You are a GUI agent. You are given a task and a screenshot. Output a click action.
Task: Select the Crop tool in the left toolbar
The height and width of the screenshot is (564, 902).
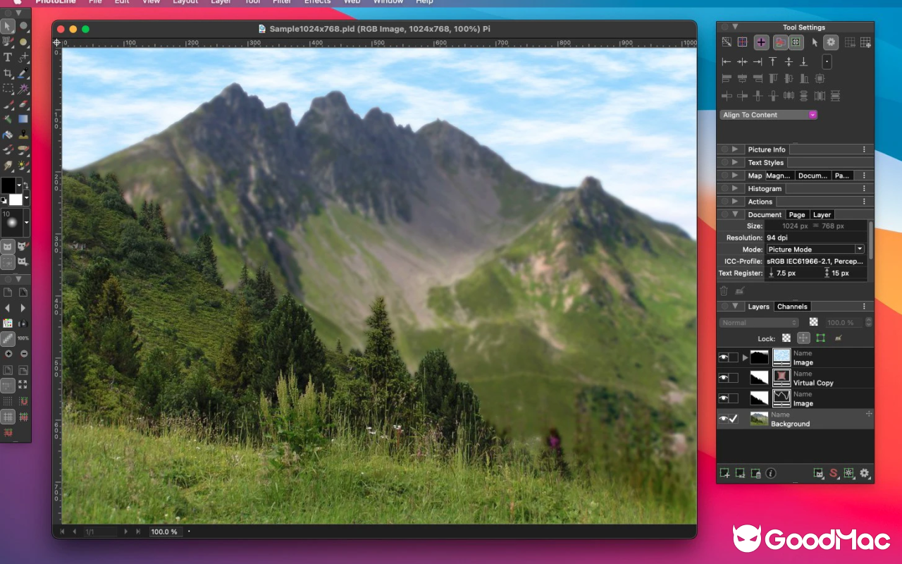[7, 73]
